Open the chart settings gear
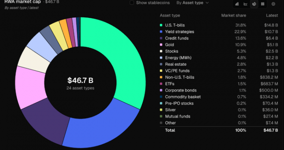 tap(273, 4)
